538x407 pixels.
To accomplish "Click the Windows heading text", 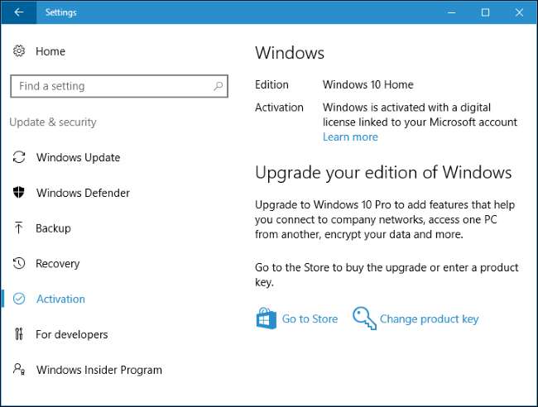I will (x=290, y=53).
